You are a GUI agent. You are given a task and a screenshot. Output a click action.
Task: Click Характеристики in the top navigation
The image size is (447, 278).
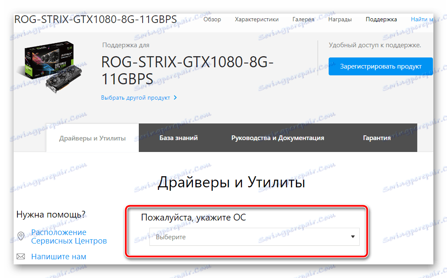pyautogui.click(x=257, y=19)
